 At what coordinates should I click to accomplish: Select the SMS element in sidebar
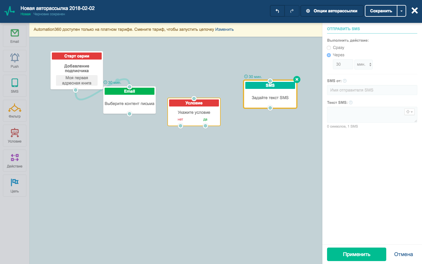point(15,86)
